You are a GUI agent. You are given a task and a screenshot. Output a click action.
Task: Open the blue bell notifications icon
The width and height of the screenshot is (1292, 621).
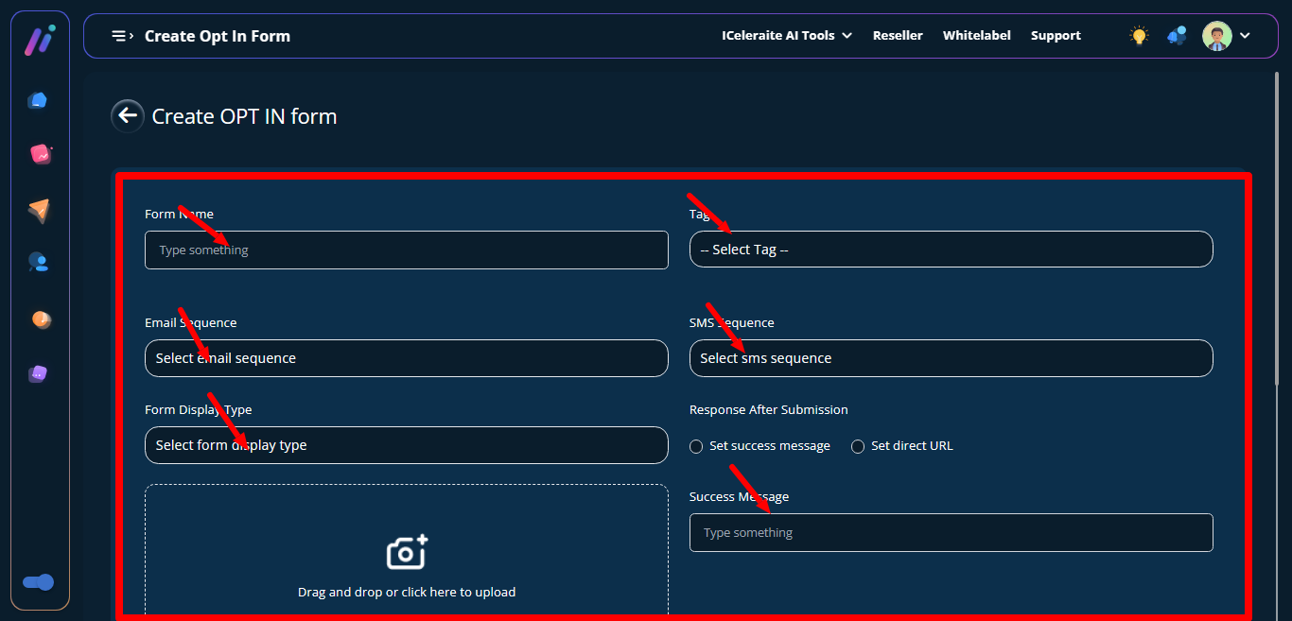pos(1177,36)
